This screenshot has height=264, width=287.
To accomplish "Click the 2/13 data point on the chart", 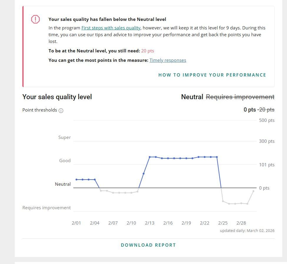I will point(150,157).
